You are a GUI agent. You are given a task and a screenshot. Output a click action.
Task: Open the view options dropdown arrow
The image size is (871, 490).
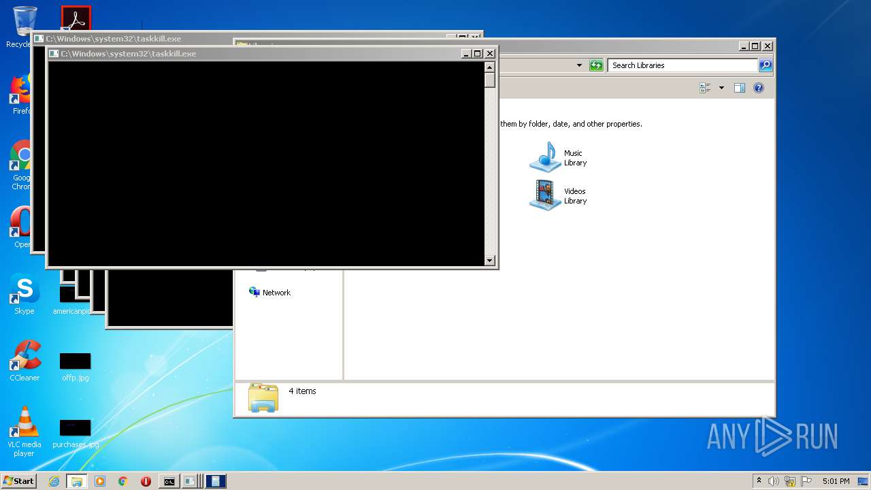click(x=721, y=88)
